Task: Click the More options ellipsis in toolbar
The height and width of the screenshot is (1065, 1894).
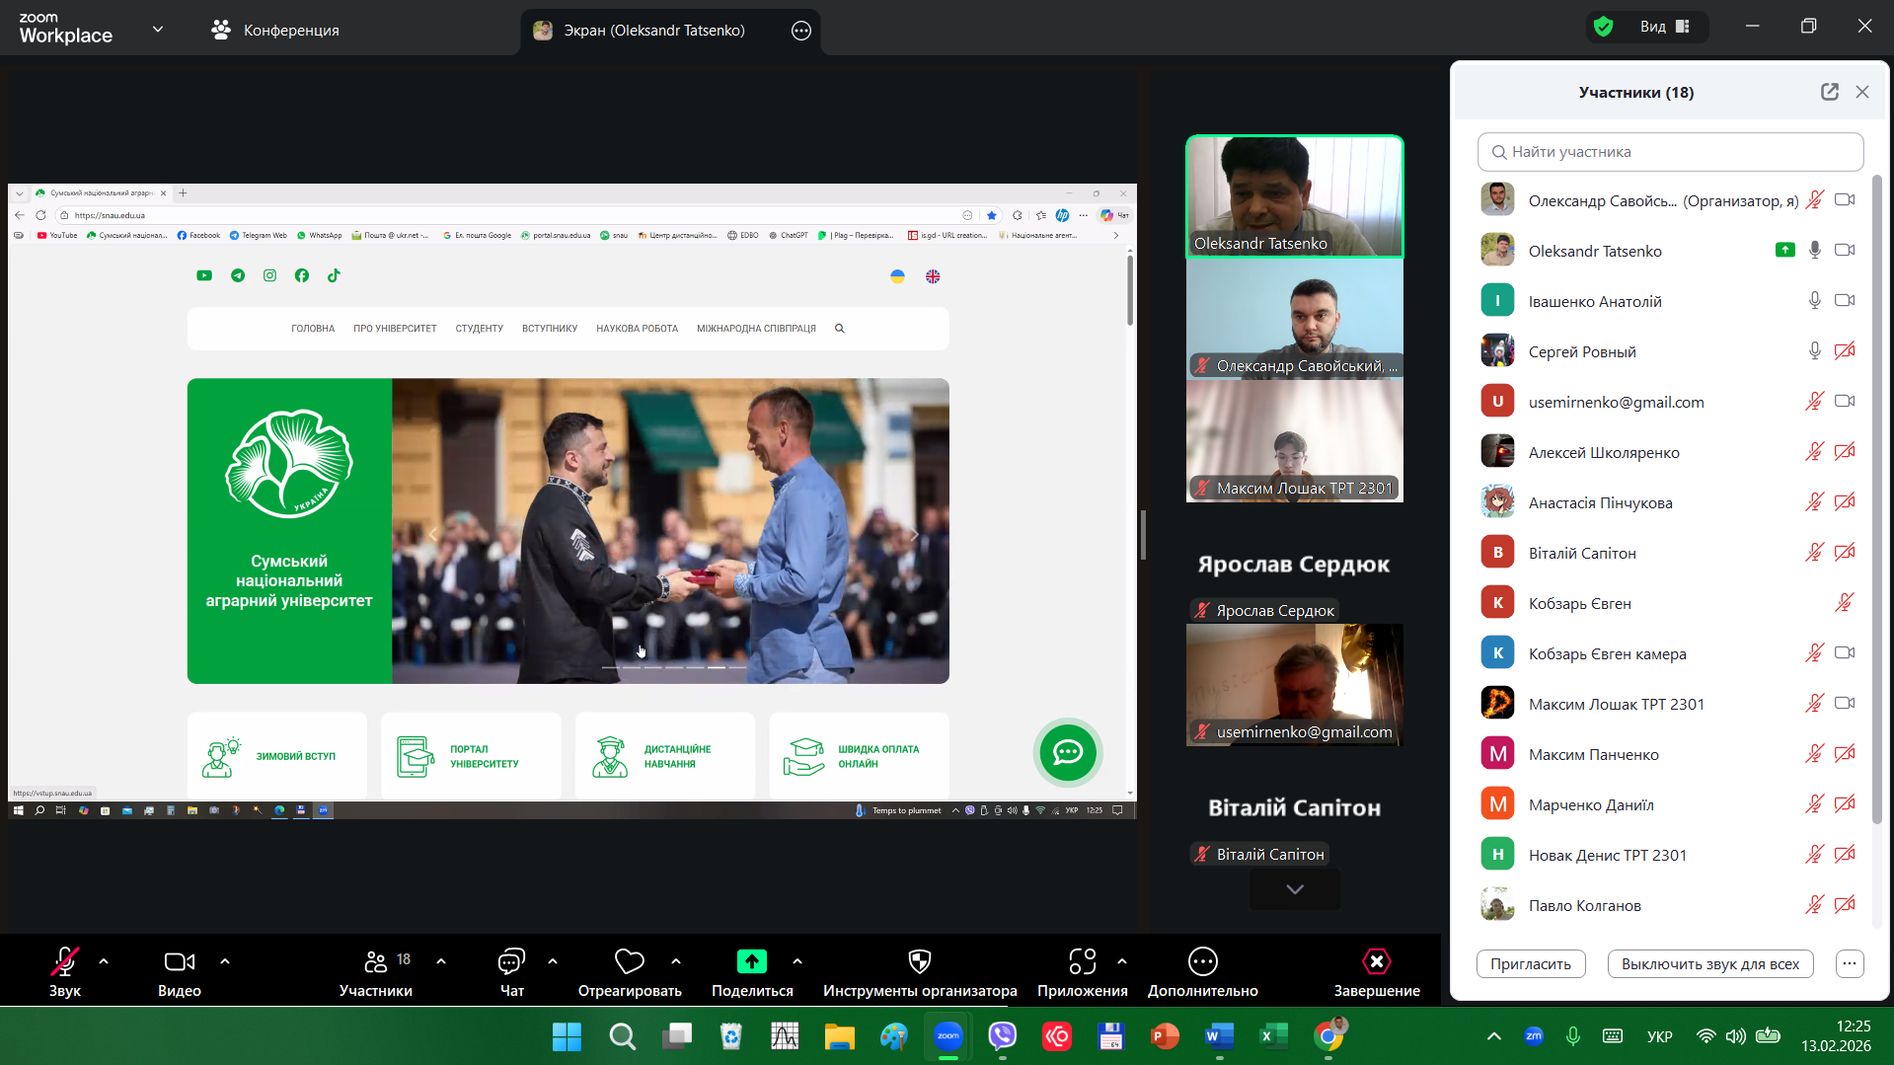Action: point(1202,961)
